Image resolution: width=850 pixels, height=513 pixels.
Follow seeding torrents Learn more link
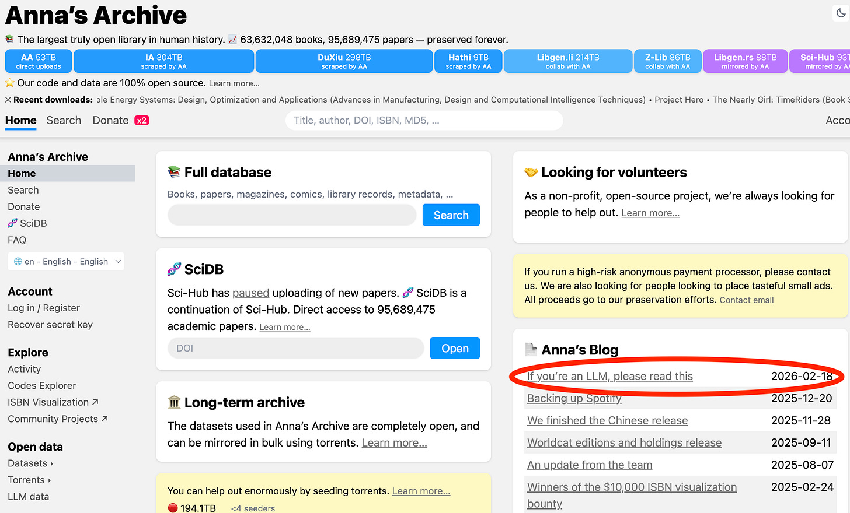421,491
